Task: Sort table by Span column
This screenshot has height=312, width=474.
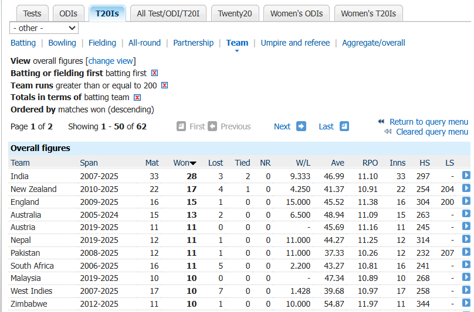Action: pos(89,163)
